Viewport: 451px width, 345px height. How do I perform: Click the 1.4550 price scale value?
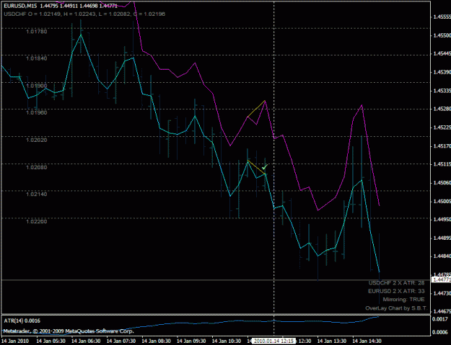(442, 35)
